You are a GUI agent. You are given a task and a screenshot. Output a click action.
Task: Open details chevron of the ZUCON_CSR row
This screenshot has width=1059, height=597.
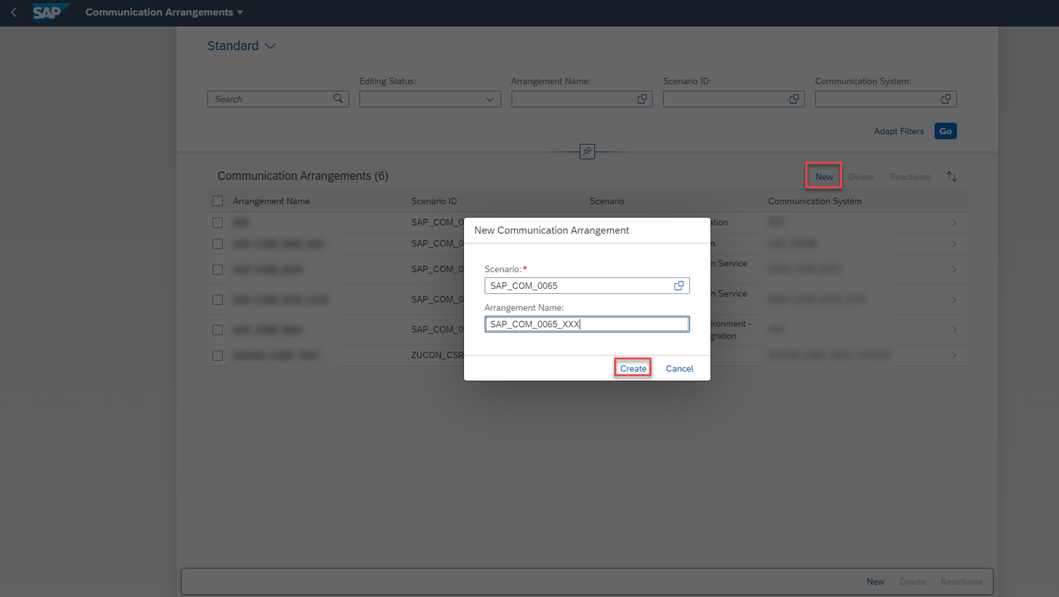coord(955,355)
